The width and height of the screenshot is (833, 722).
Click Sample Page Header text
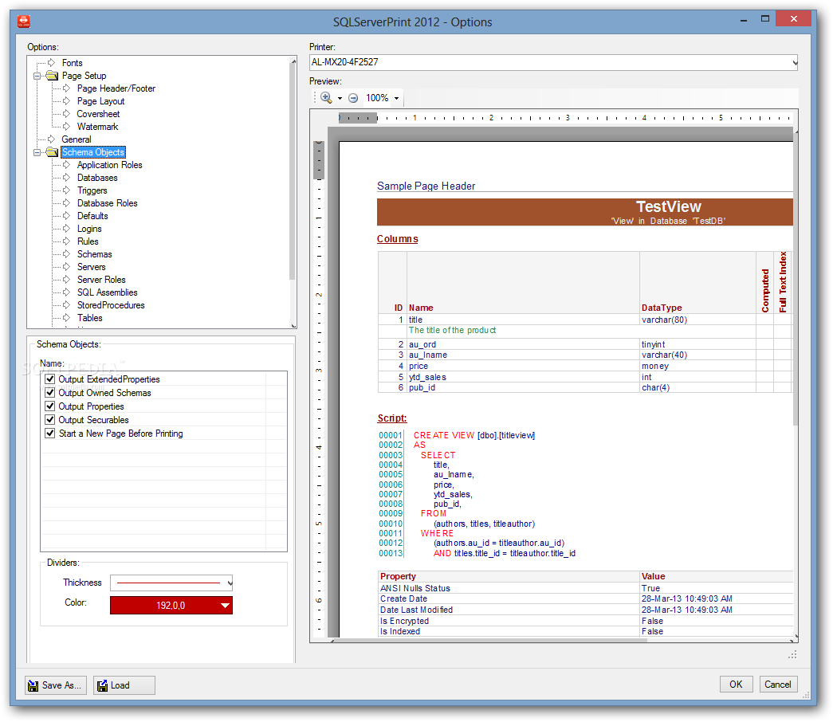(x=426, y=186)
